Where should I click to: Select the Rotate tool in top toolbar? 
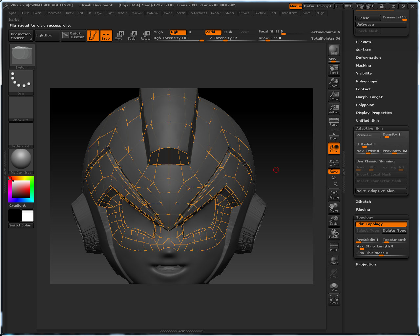(x=146, y=35)
